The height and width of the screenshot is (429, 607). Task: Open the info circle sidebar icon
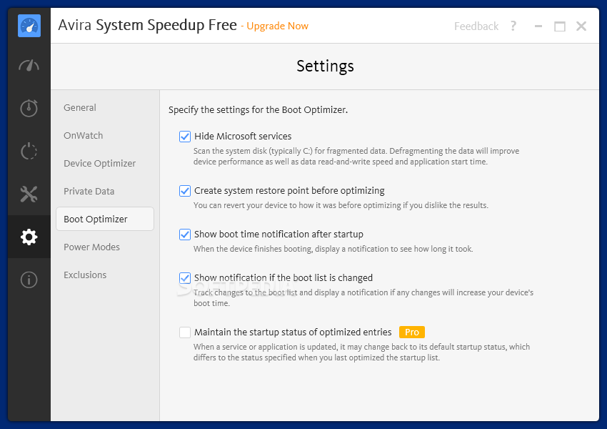coord(29,280)
